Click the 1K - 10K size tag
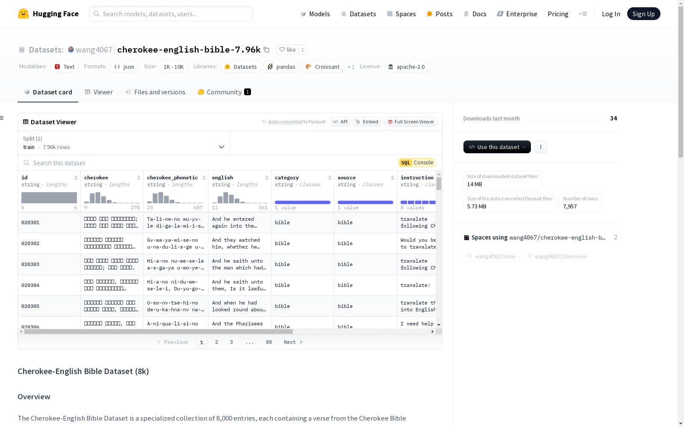Image resolution: width=684 pixels, height=427 pixels. click(174, 67)
